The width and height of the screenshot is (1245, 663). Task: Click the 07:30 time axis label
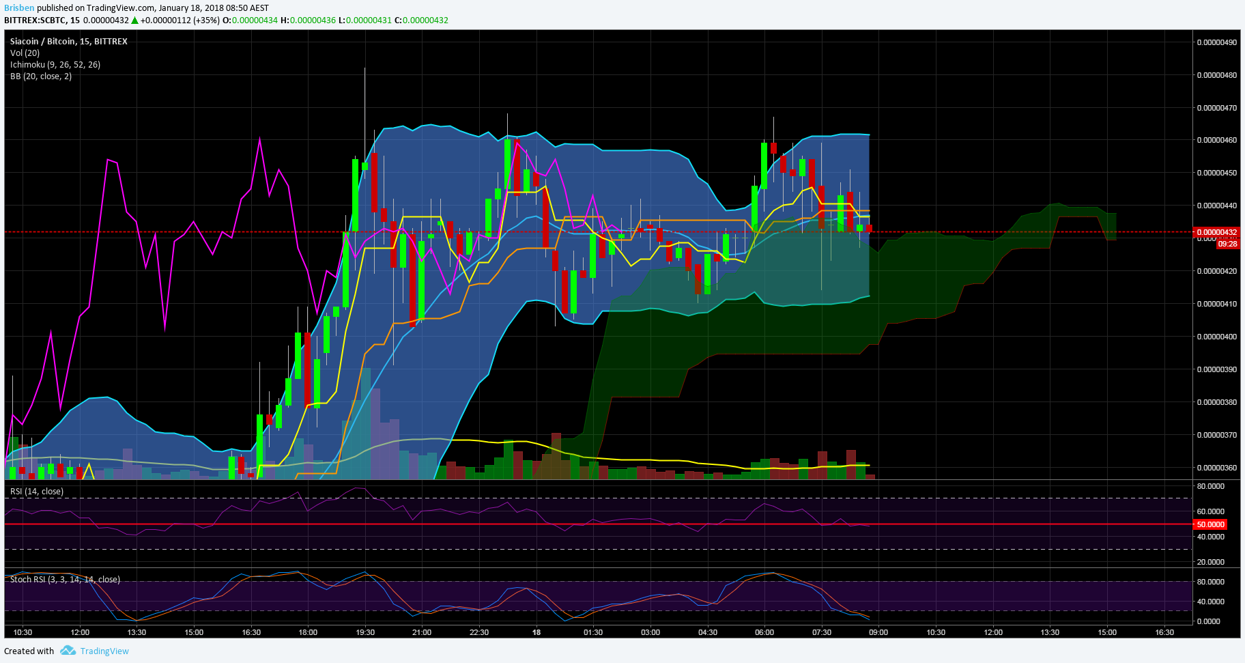click(822, 632)
